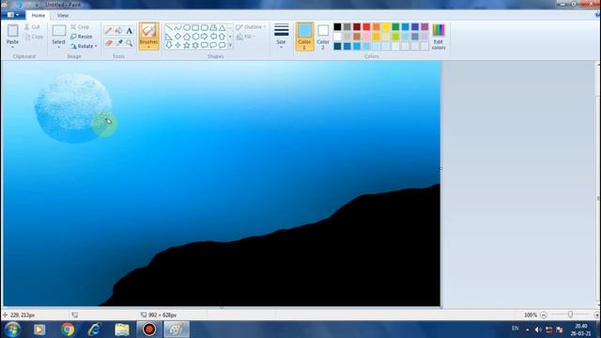
Task: Choose the Rounded rectangular callout shape
Action: (x=205, y=45)
